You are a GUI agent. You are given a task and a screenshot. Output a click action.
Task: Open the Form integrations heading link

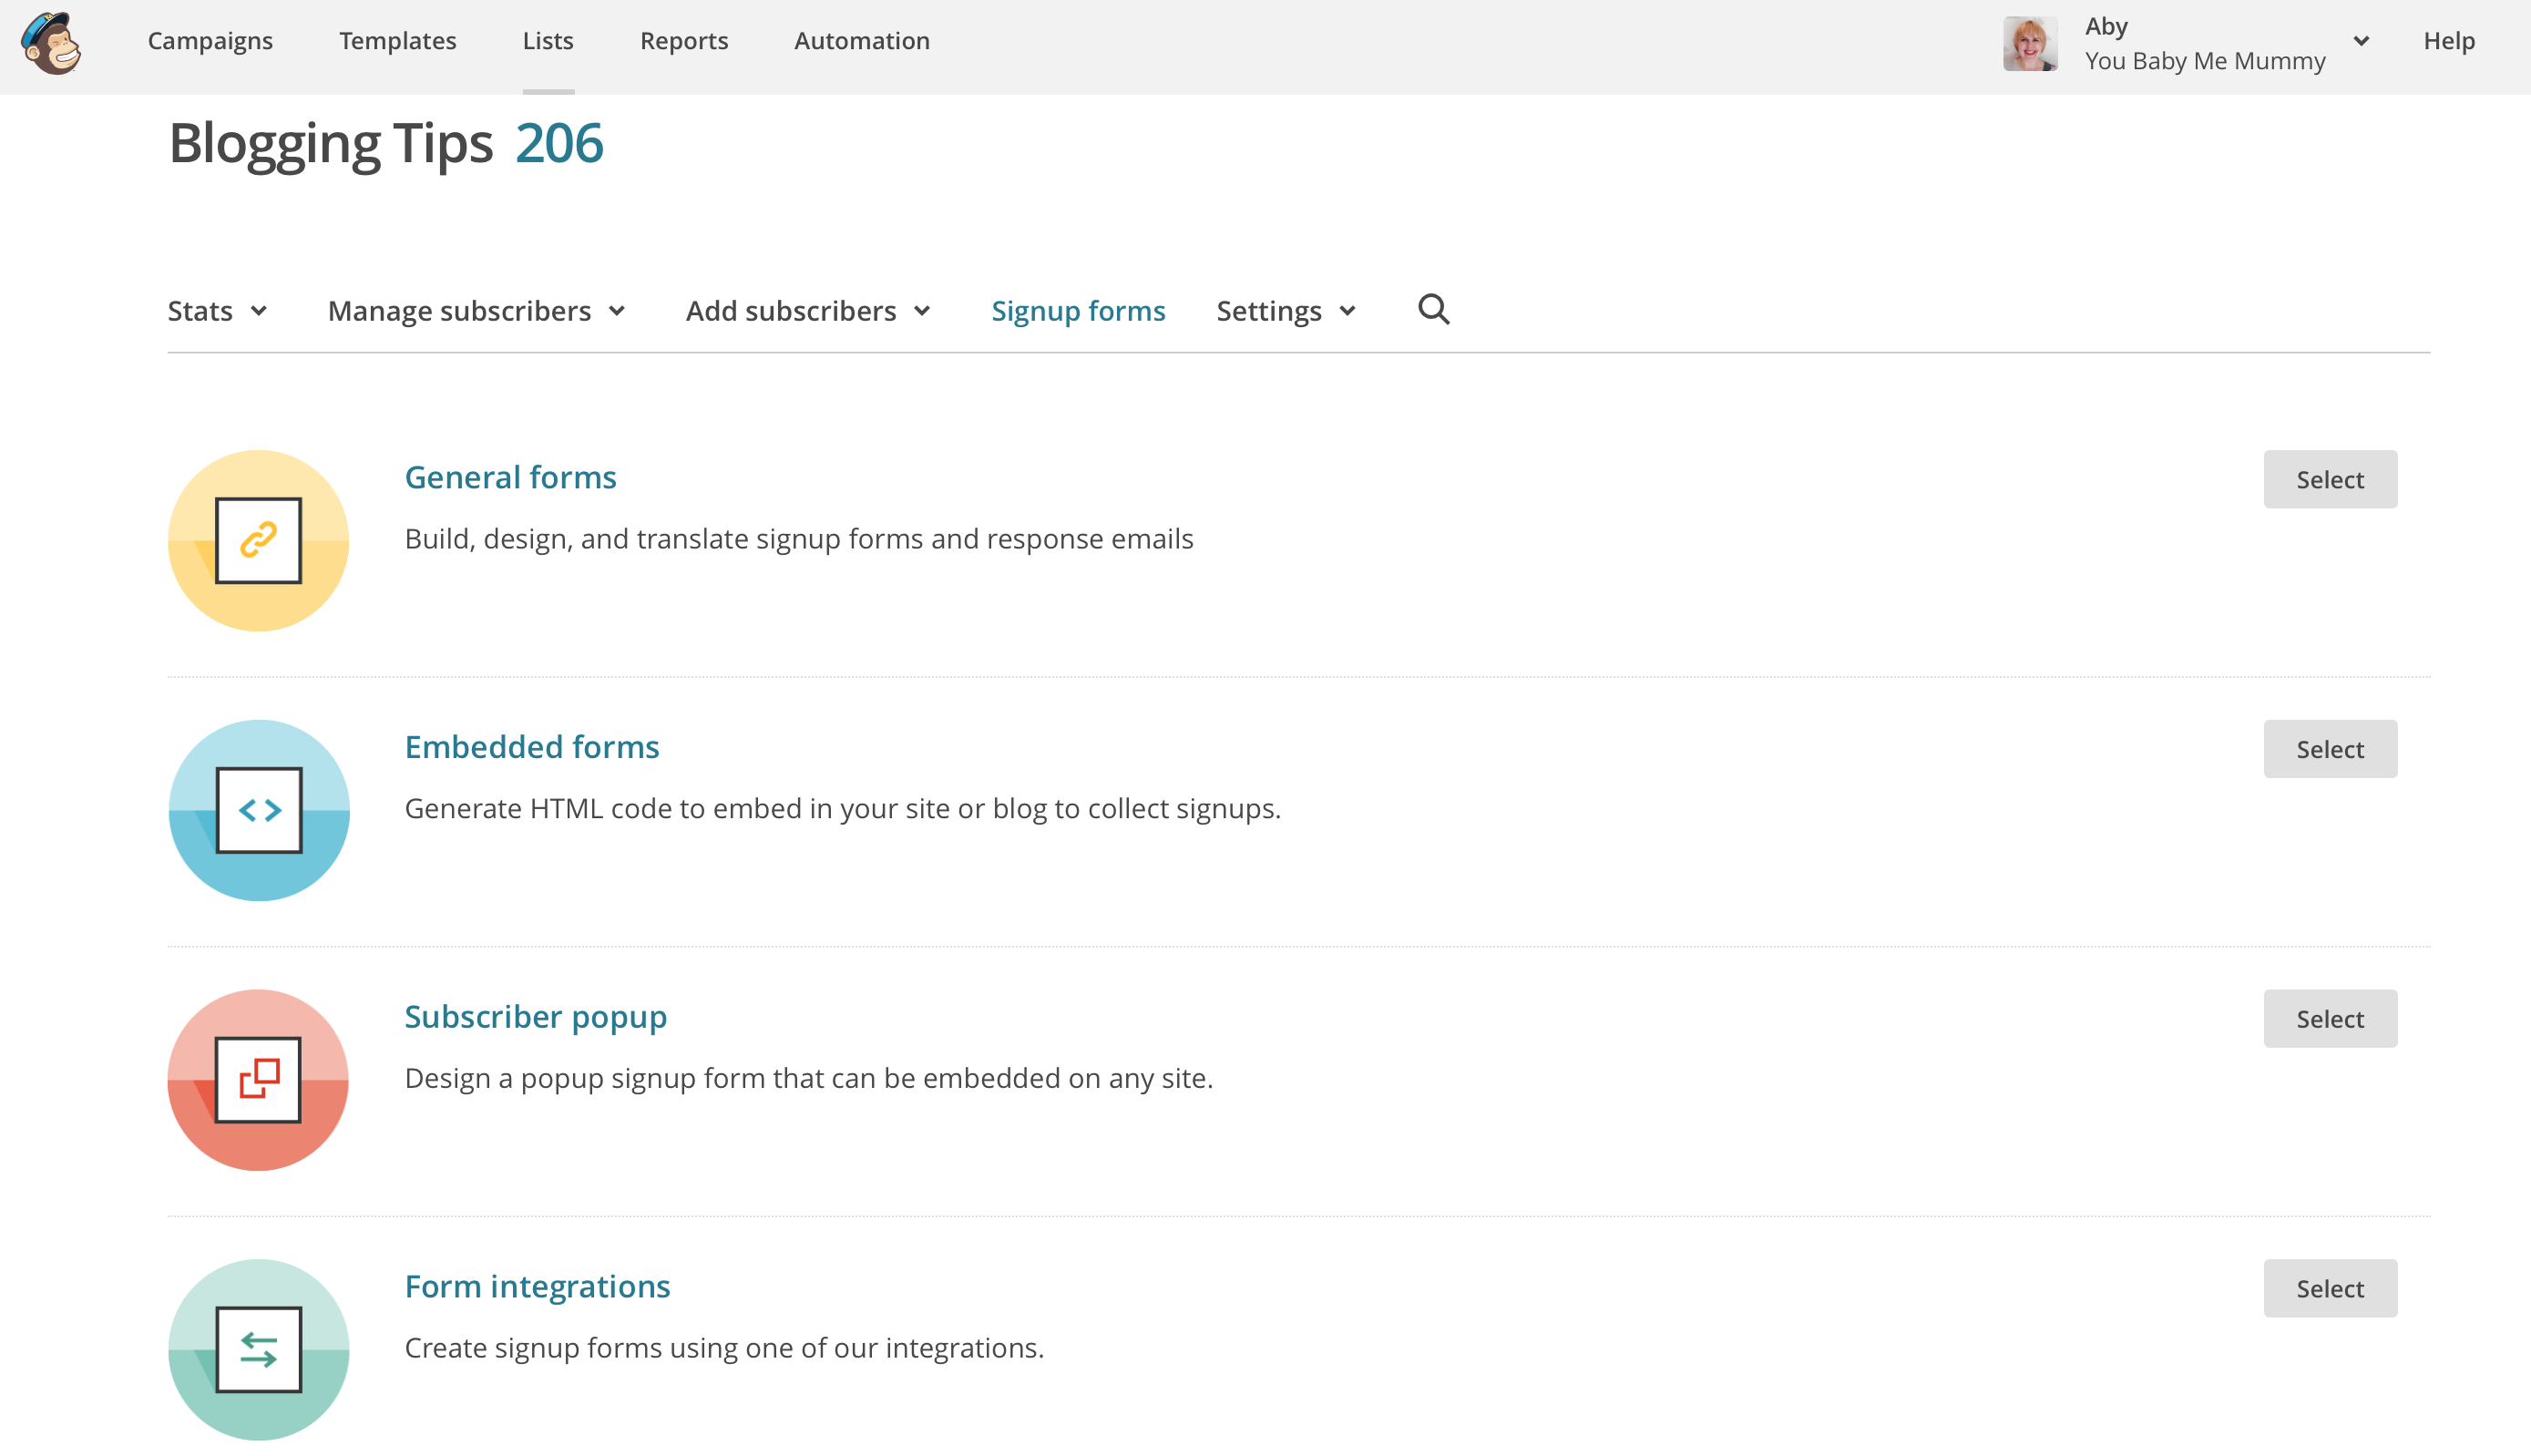click(x=538, y=1286)
